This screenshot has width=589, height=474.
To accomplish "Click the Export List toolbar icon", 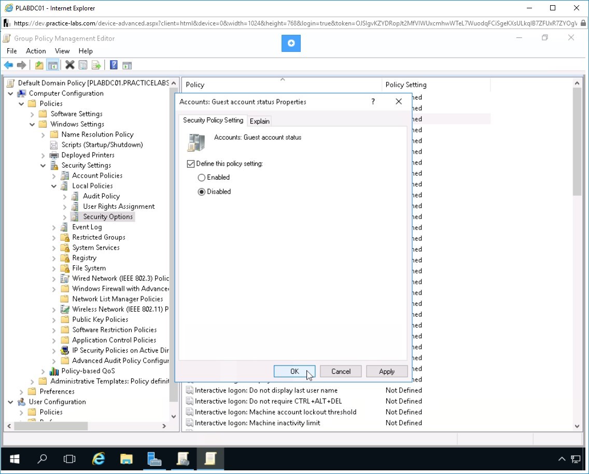I will point(96,65).
